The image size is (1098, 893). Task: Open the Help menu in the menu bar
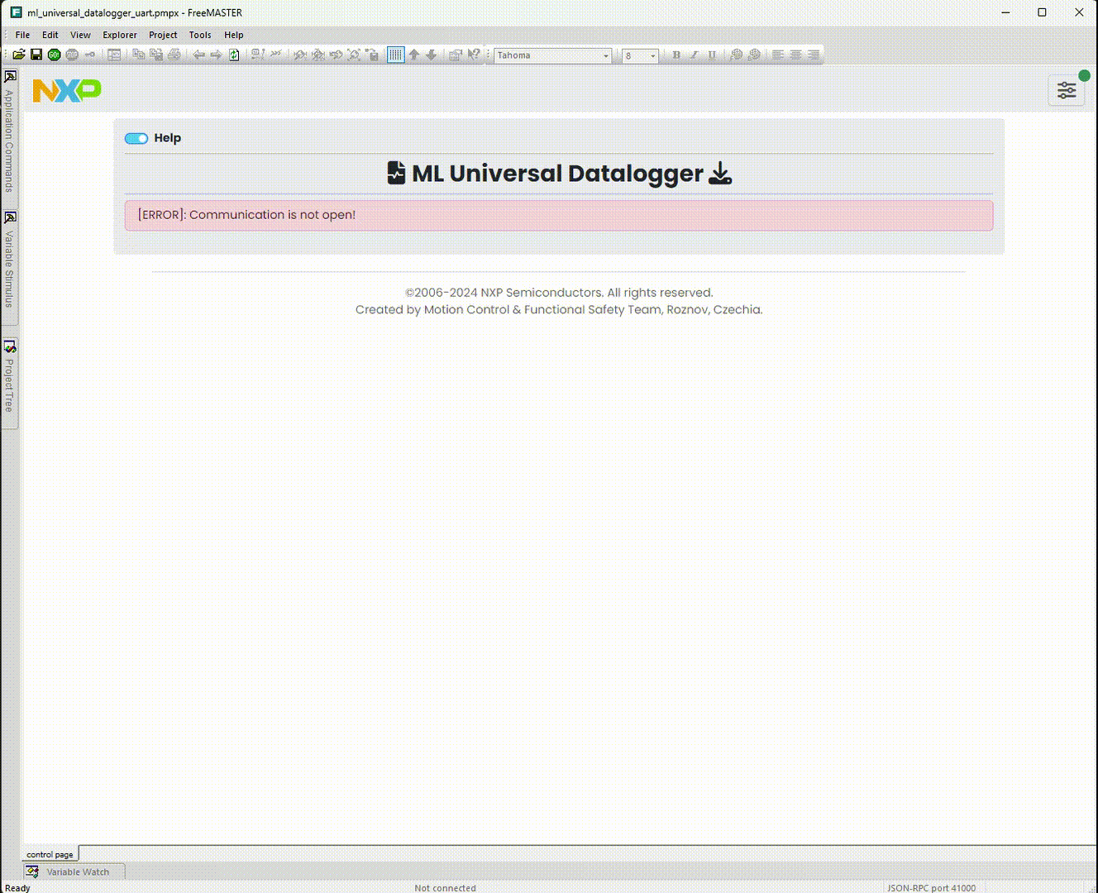pos(234,35)
